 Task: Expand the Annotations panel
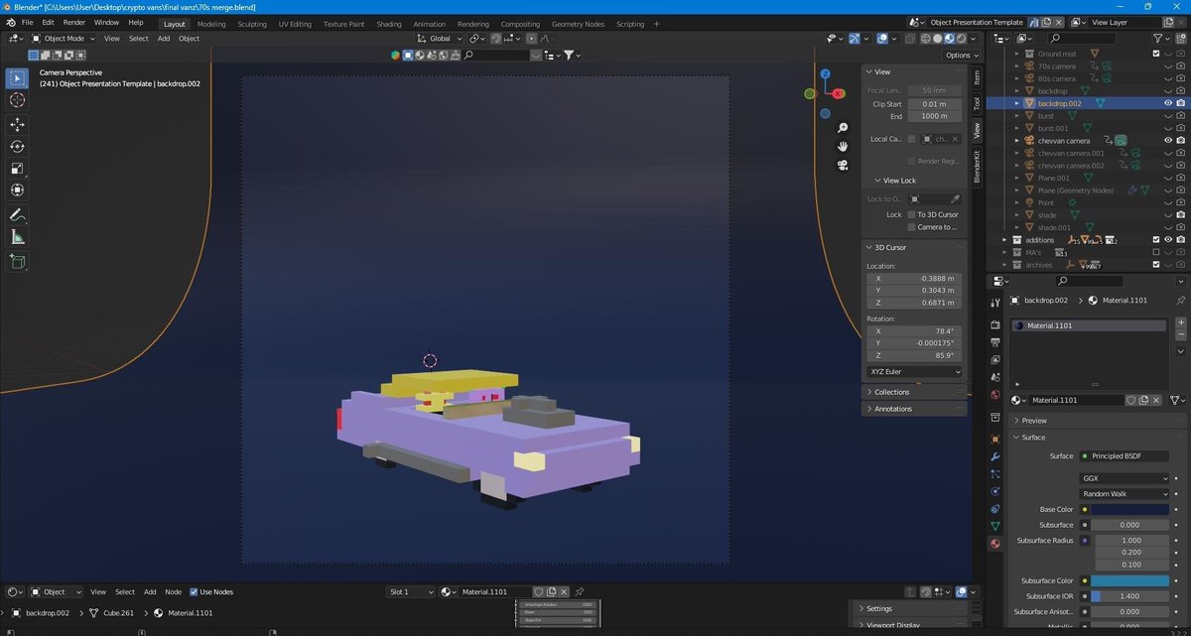tap(913, 409)
